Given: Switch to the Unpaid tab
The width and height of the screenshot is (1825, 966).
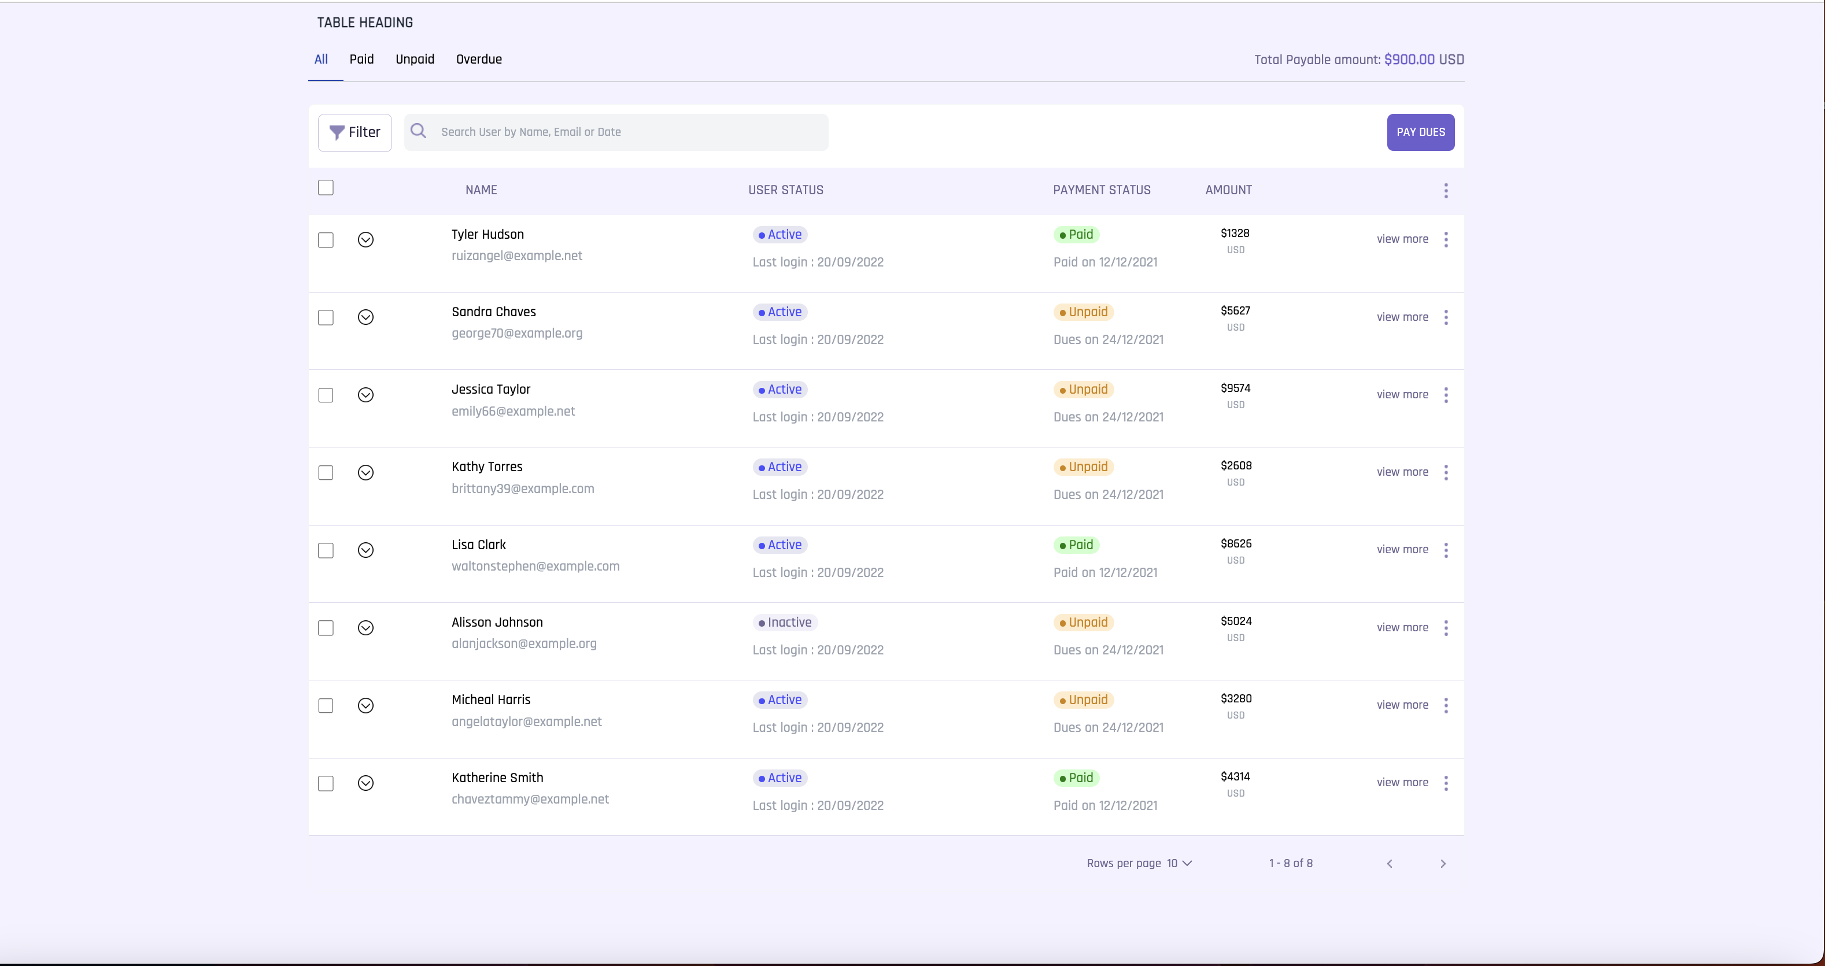Looking at the screenshot, I should [x=415, y=60].
